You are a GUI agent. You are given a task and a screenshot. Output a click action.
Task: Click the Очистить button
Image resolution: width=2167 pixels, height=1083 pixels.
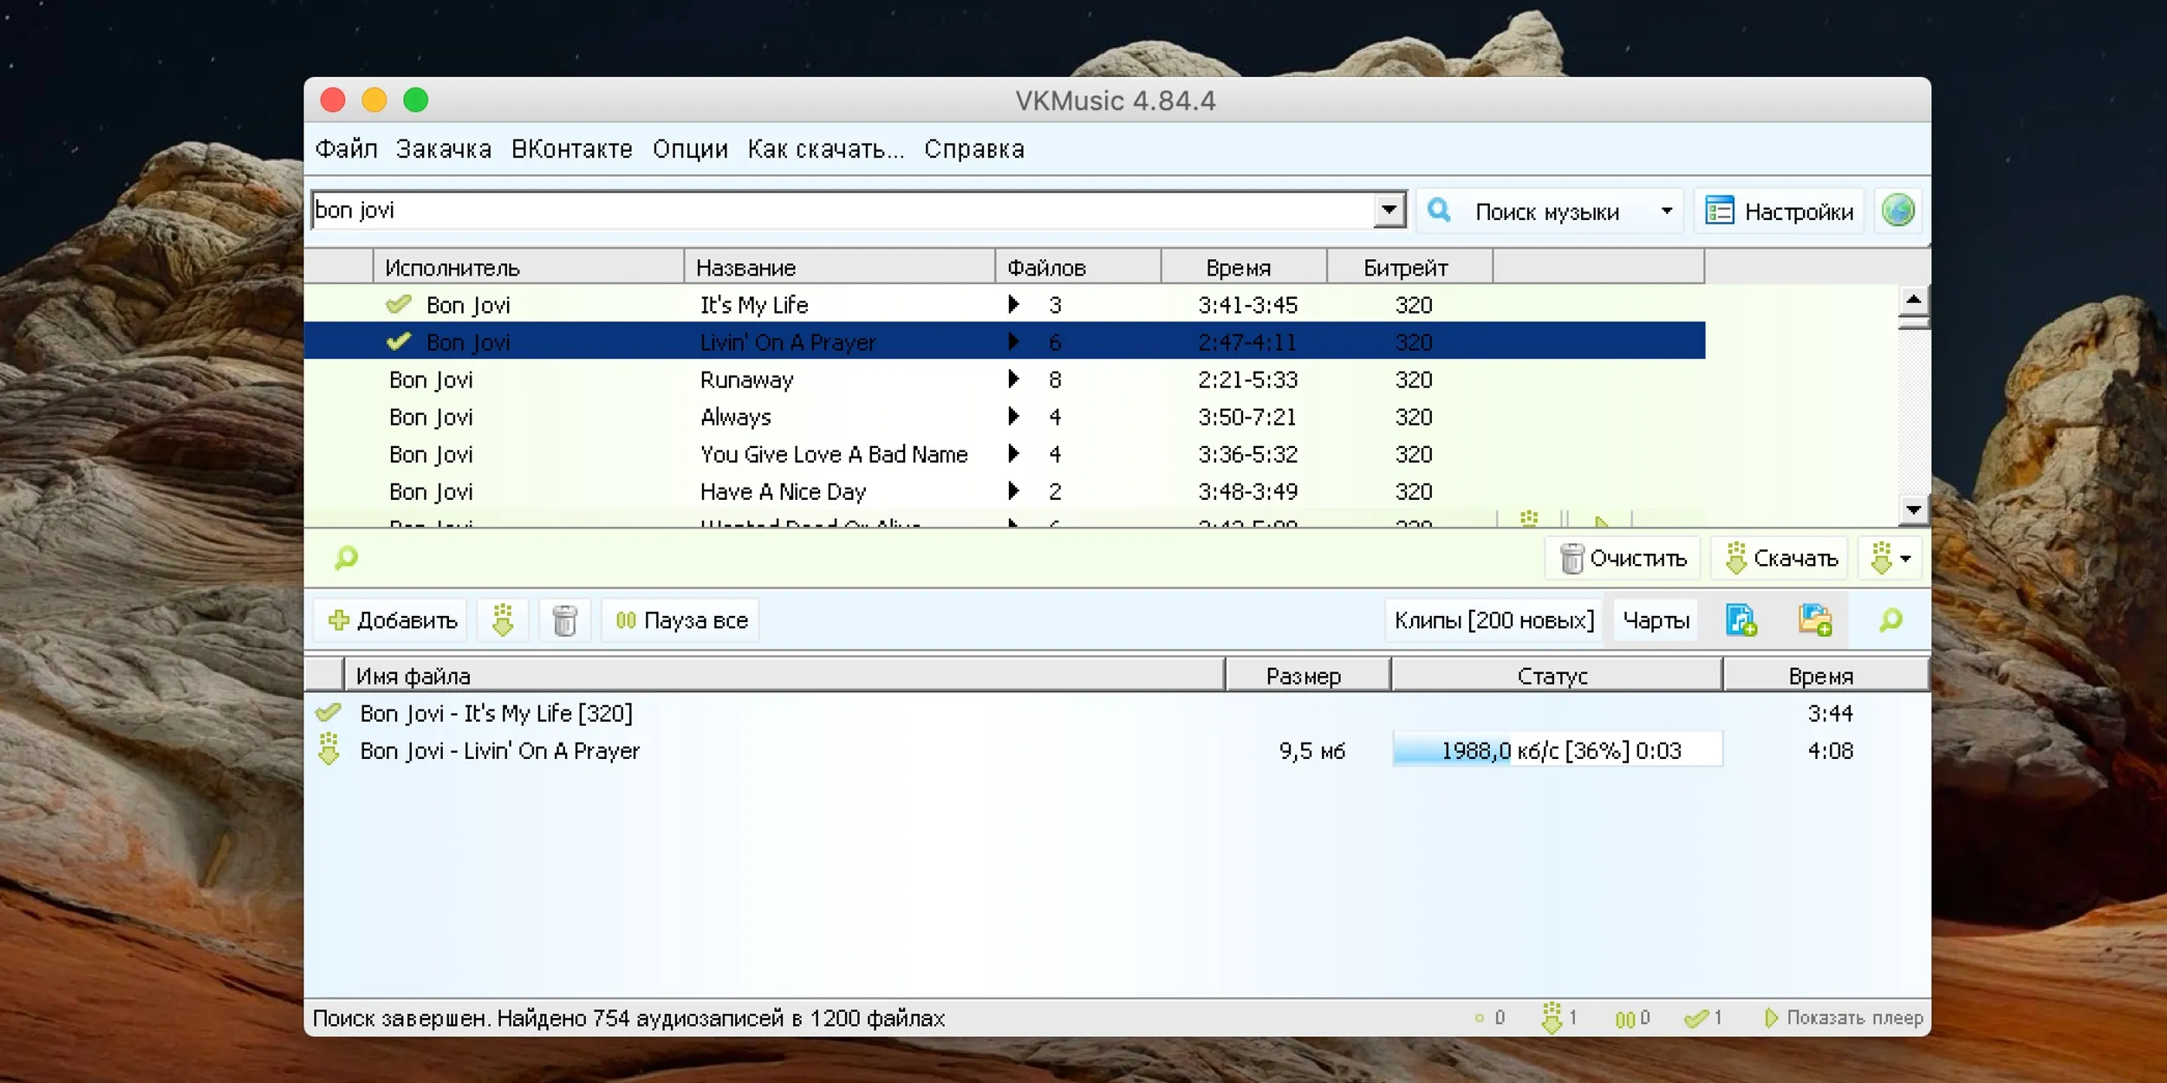point(1623,558)
